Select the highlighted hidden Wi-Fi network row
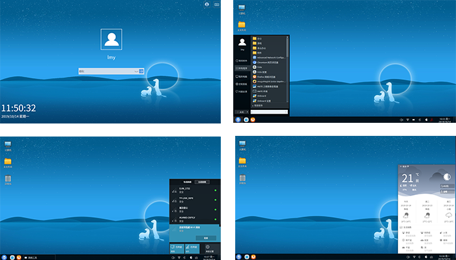 pyautogui.click(x=195, y=233)
